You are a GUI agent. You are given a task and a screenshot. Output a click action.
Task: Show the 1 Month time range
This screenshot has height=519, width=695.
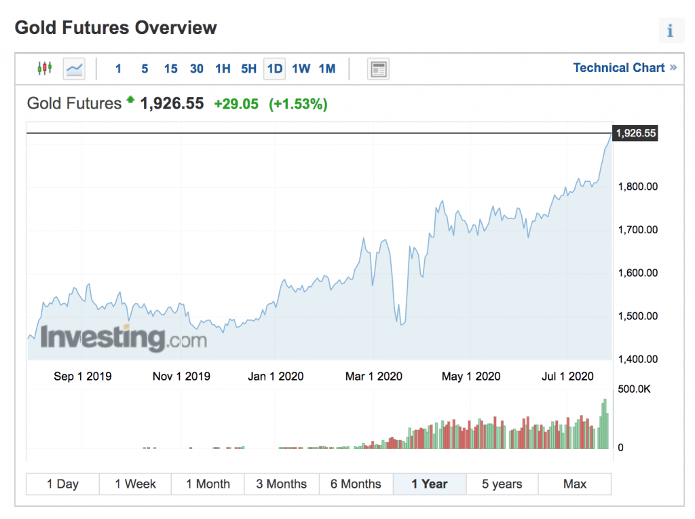click(x=208, y=484)
